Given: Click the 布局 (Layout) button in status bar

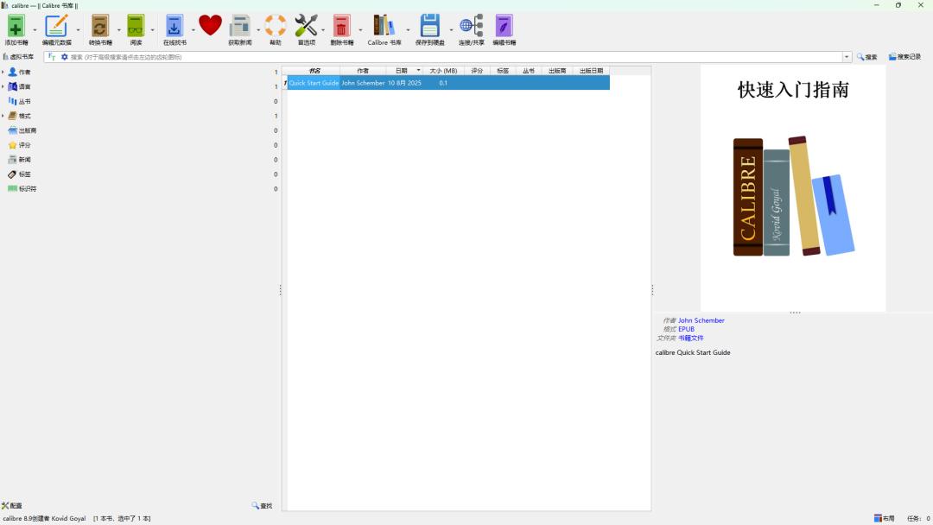Looking at the screenshot, I should click(884, 519).
